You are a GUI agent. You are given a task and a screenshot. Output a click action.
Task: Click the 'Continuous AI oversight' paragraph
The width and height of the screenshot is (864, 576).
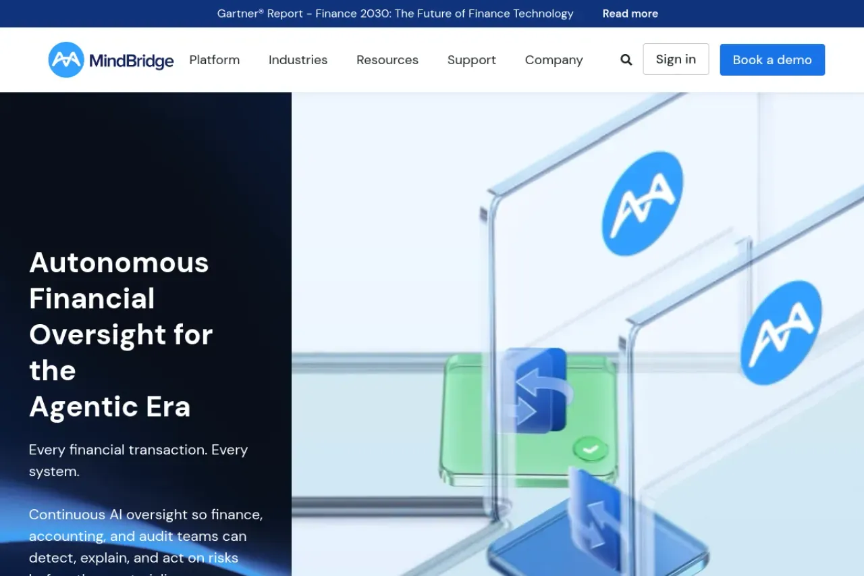coord(146,542)
